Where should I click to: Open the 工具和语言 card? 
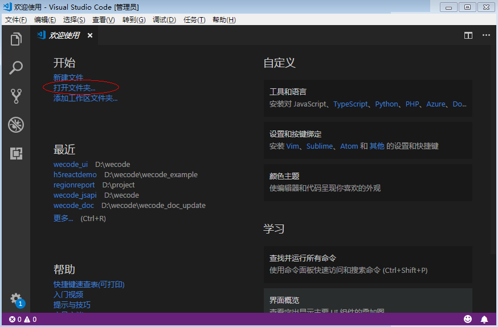point(368,98)
